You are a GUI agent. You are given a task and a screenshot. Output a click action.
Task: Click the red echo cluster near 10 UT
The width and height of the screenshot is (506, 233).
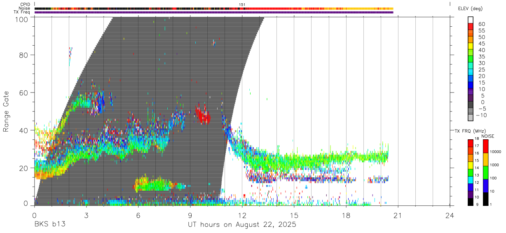202,115
